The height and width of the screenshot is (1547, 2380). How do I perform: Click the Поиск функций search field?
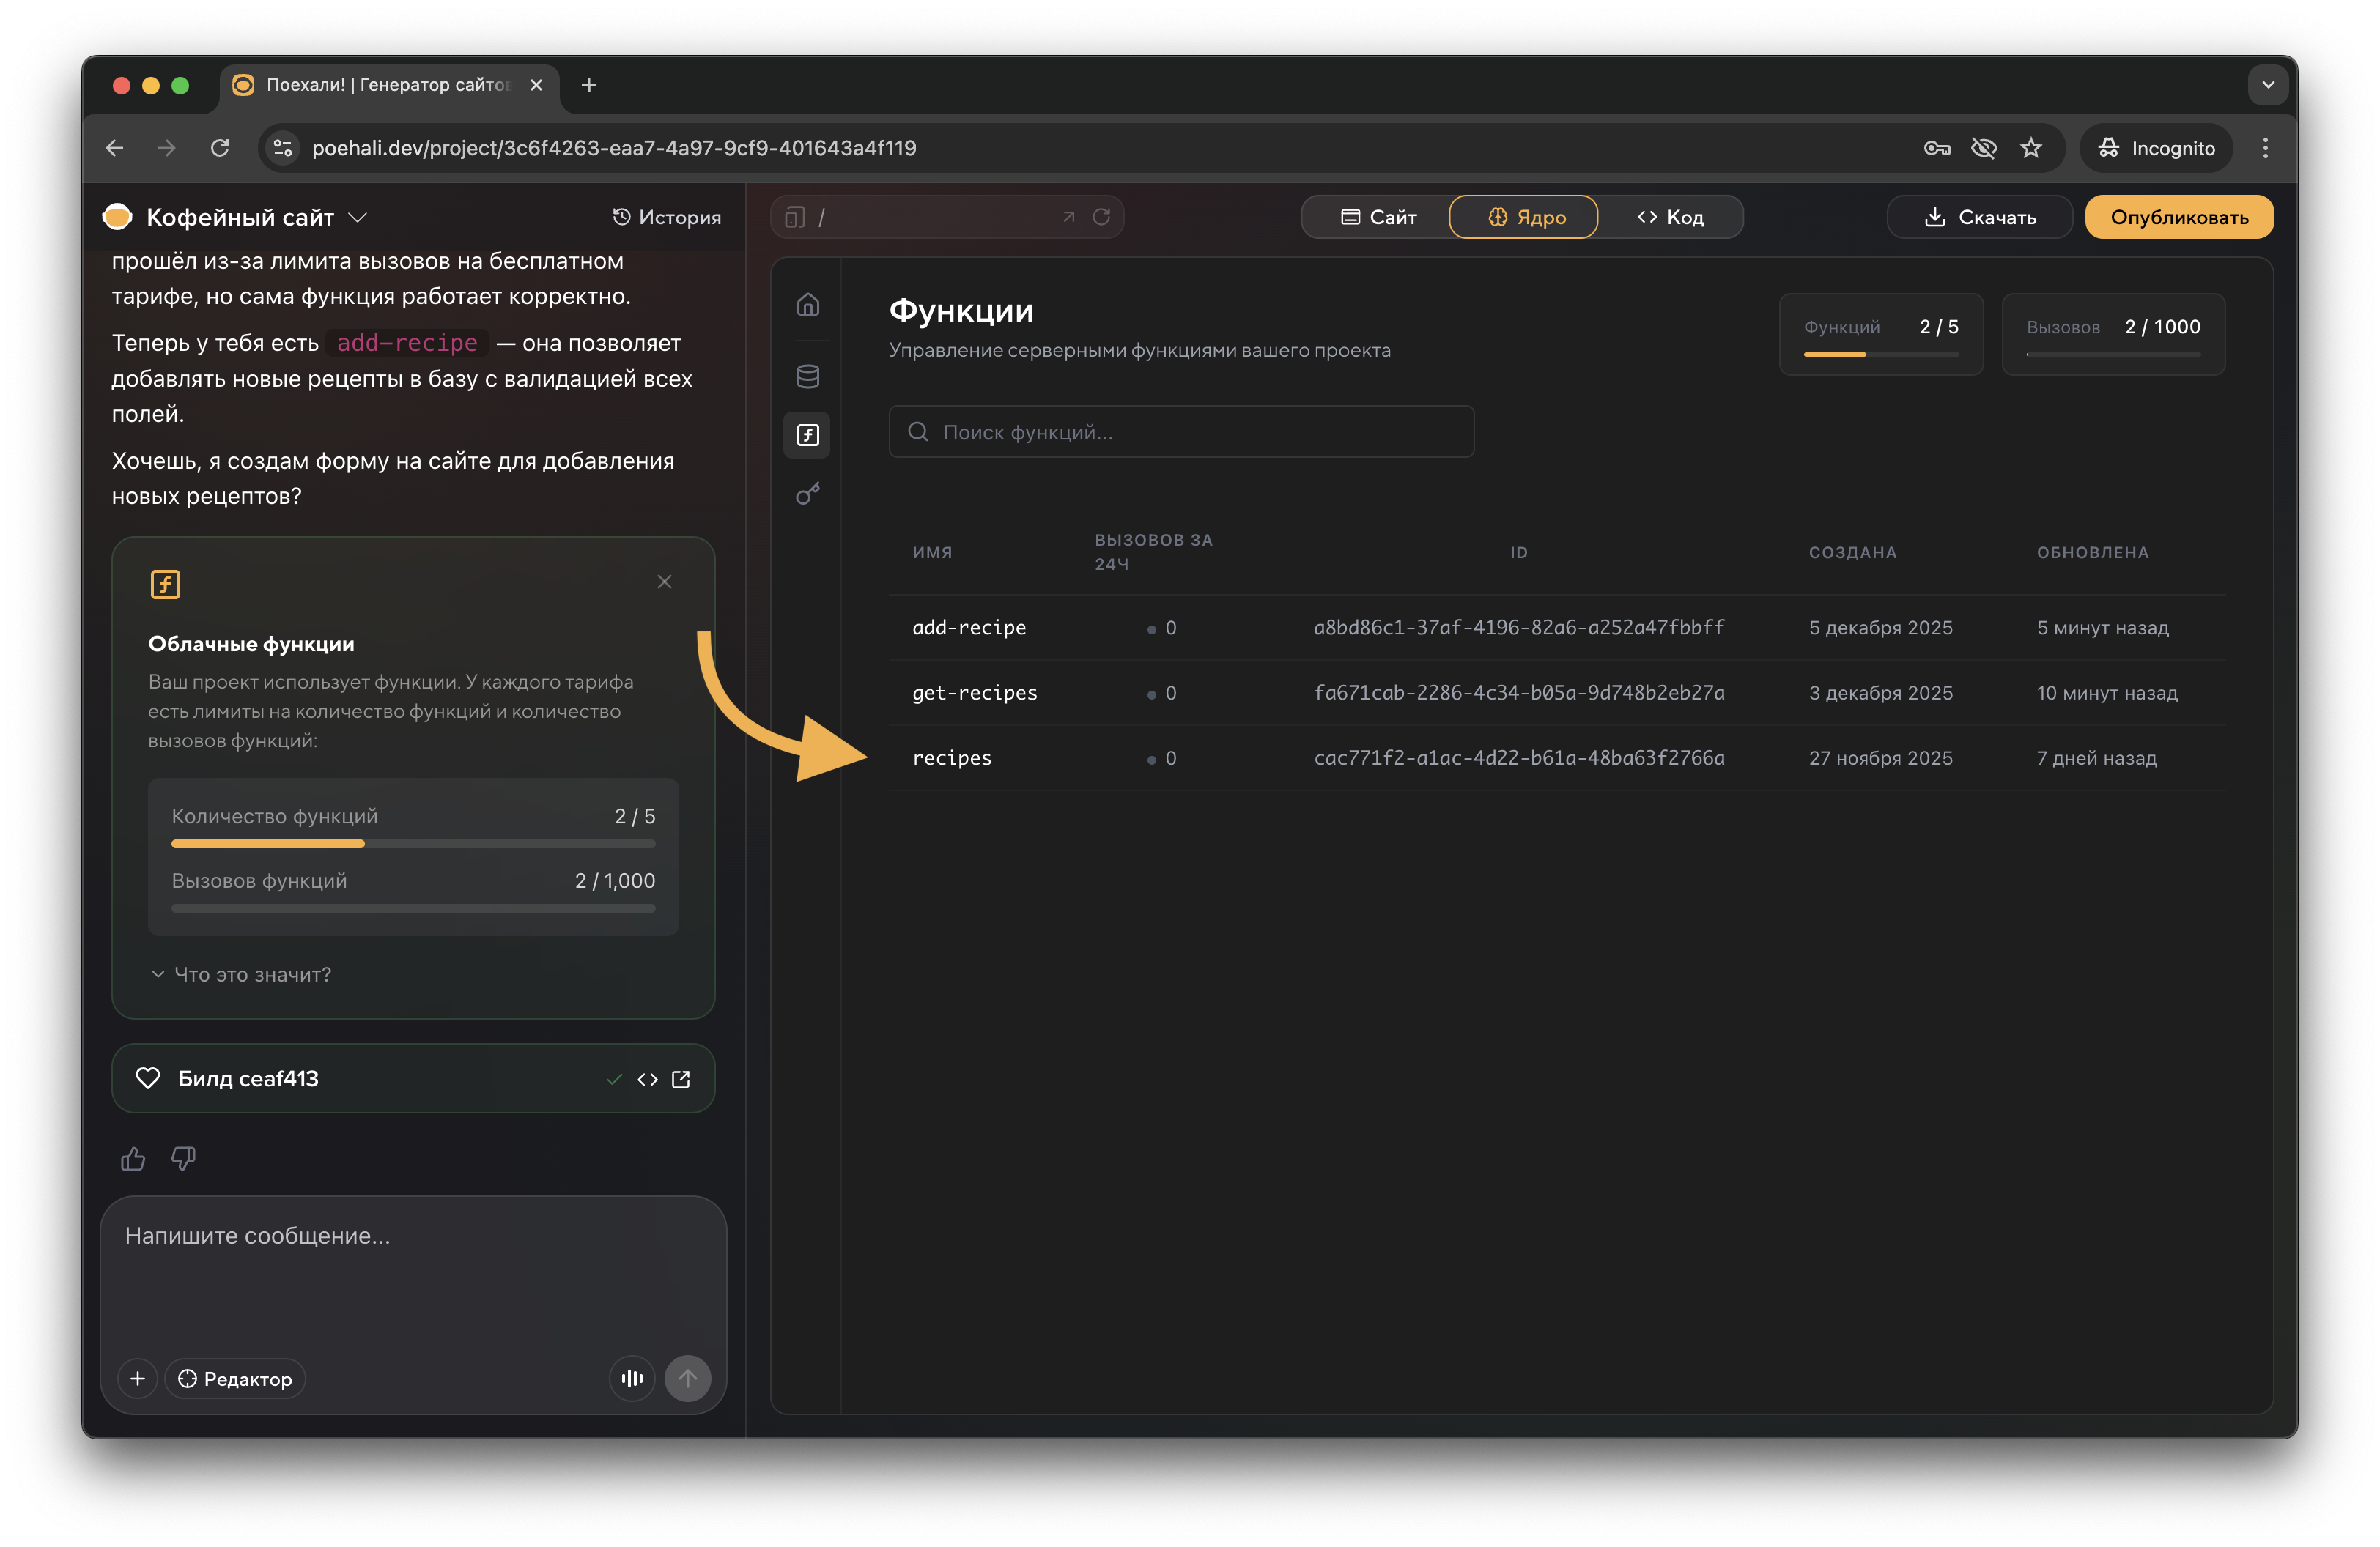(x=1181, y=431)
